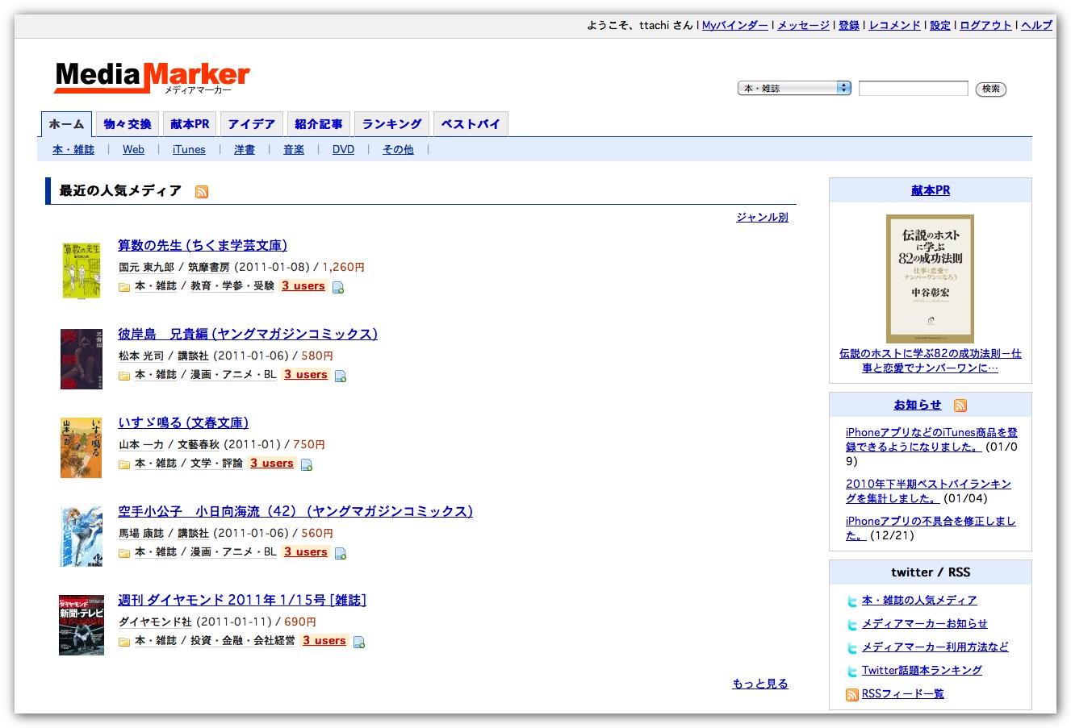This screenshot has height=728, width=1071.
Task: Open the ジャンル別 link
Action: pos(762,218)
